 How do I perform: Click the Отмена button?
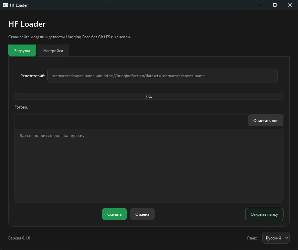pos(142,214)
